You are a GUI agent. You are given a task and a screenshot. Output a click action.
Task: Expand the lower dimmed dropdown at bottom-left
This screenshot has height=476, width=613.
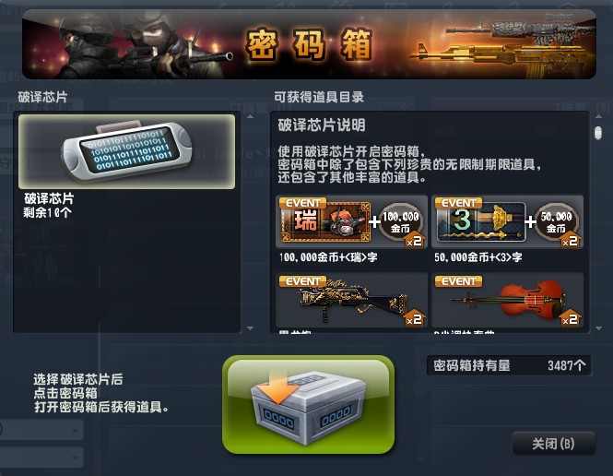point(41,458)
